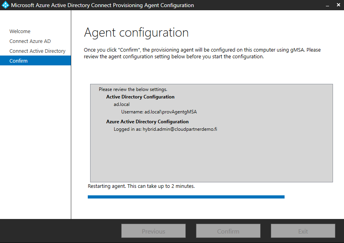
Task: Click the Confirm button in the bottom bar
Action: click(228, 231)
